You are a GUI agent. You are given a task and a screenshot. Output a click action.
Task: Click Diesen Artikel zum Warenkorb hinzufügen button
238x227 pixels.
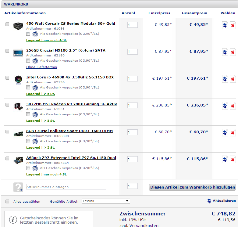click(x=192, y=187)
